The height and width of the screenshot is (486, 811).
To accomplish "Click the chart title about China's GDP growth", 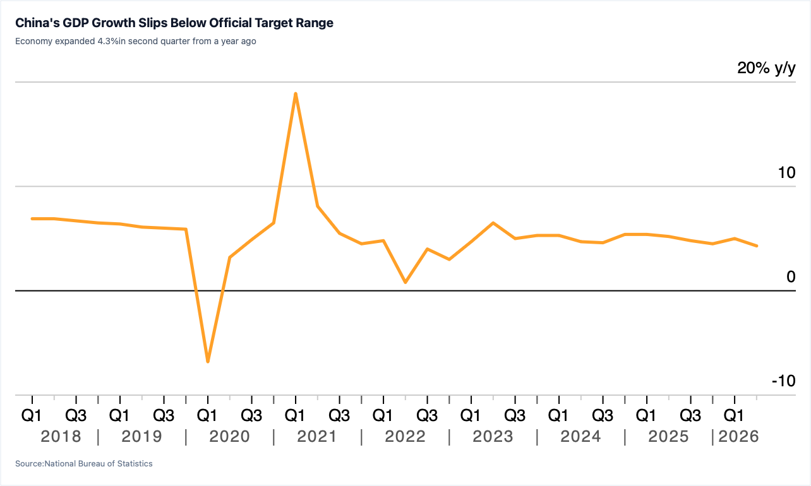I will 174,23.
